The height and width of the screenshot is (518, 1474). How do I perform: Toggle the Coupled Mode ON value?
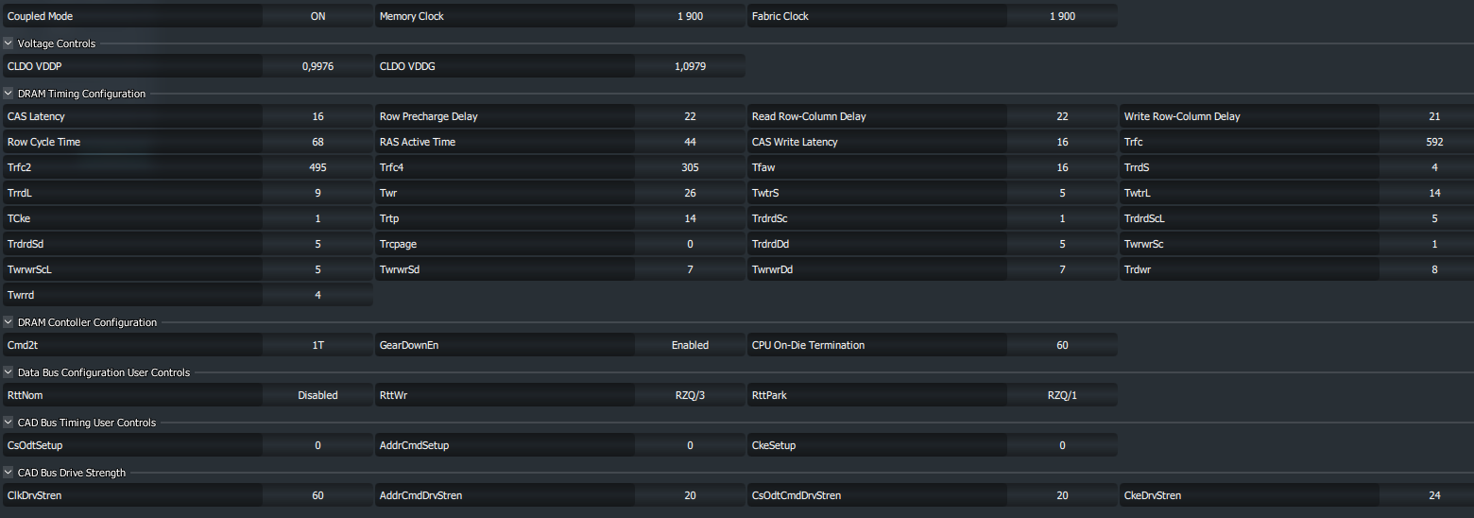point(317,16)
